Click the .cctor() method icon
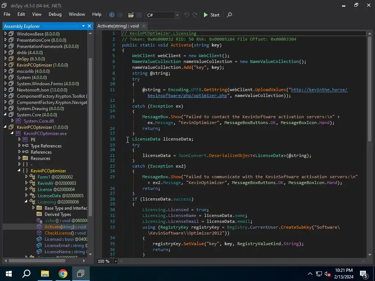This screenshot has width=375, height=281. click(39, 220)
